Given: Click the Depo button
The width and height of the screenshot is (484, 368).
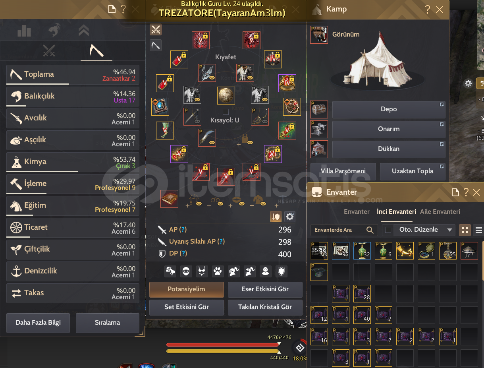Looking at the screenshot, I should point(389,109).
